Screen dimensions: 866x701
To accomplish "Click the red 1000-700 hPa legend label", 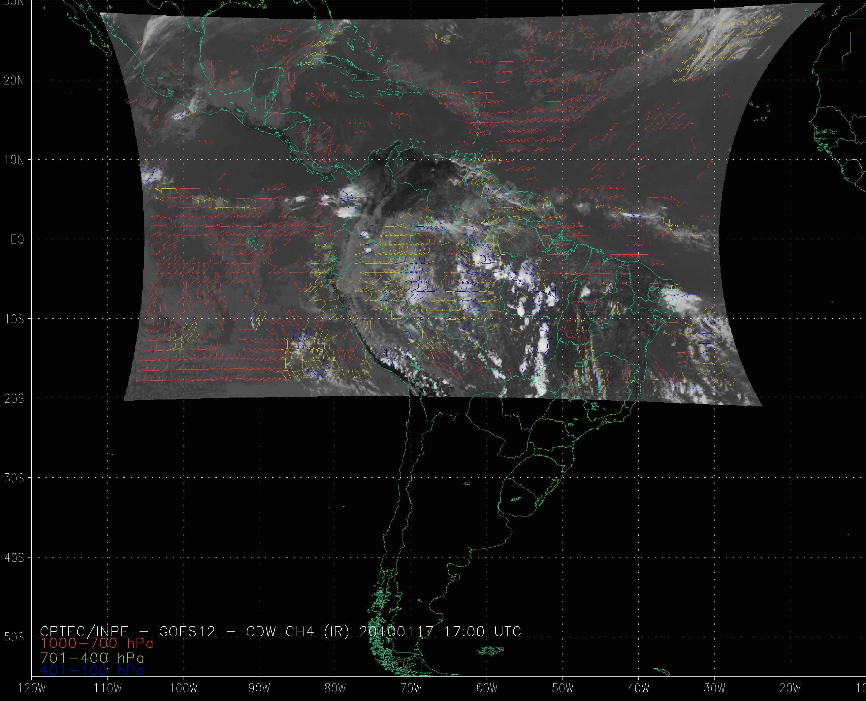I will (97, 643).
